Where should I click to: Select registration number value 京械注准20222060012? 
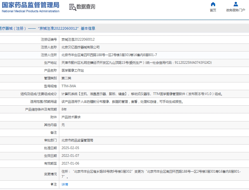click(x=78, y=39)
